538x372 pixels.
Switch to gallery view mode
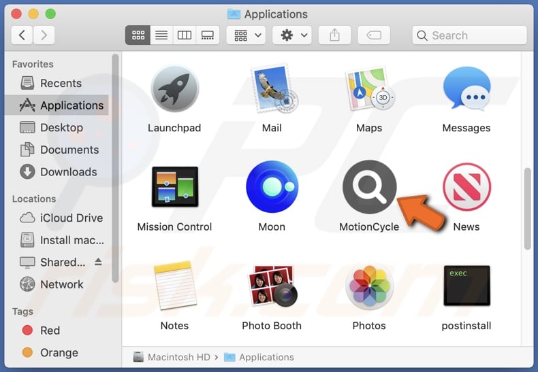click(208, 35)
